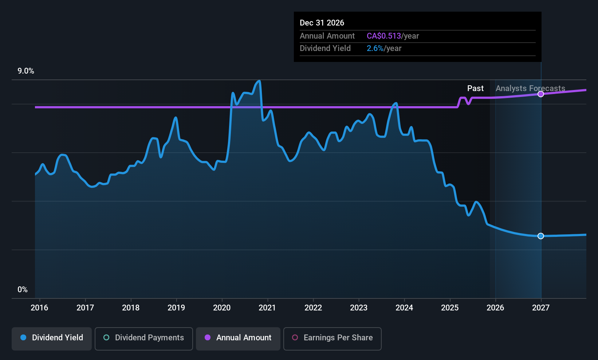This screenshot has width=598, height=360.
Task: Toggle the Earnings Per Share series on
Action: (332, 338)
